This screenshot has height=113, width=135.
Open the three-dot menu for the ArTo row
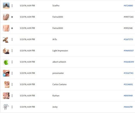pyautogui.click(x=12, y=39)
